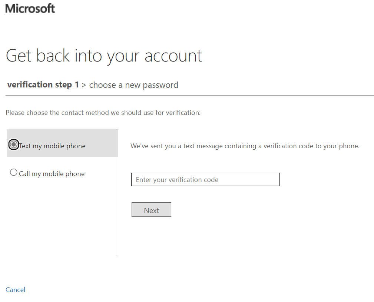Click the 'Call my mobile phone' label
The height and width of the screenshot is (302, 374).
(x=52, y=174)
